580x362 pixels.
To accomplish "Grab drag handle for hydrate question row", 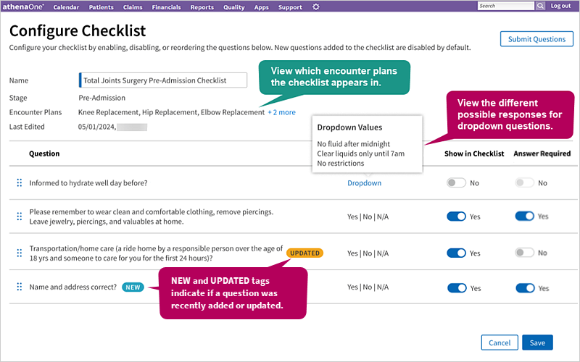I will [x=20, y=183].
